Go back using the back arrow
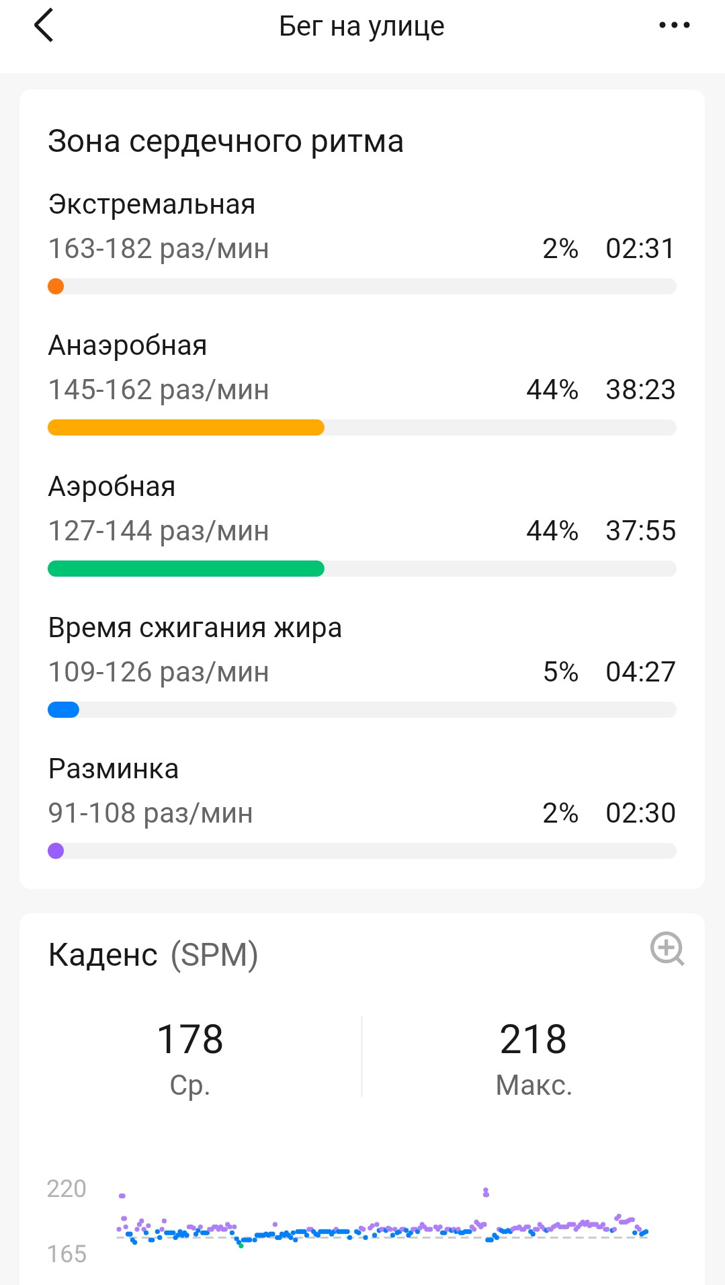 pos(44,26)
